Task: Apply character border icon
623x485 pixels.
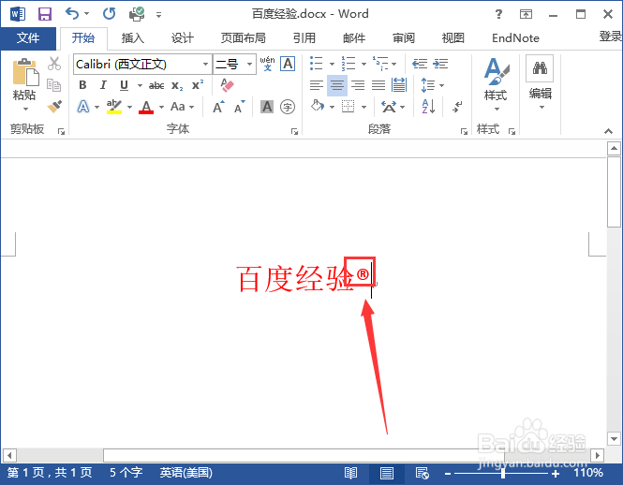Action: point(288,64)
